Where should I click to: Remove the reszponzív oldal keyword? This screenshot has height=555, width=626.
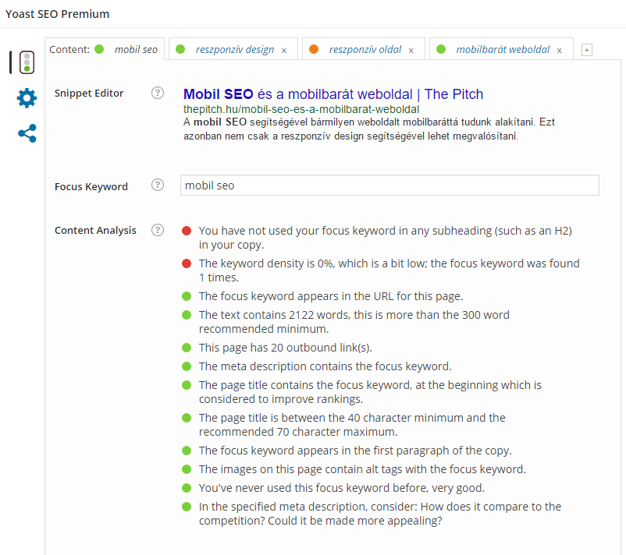pyautogui.click(x=411, y=48)
